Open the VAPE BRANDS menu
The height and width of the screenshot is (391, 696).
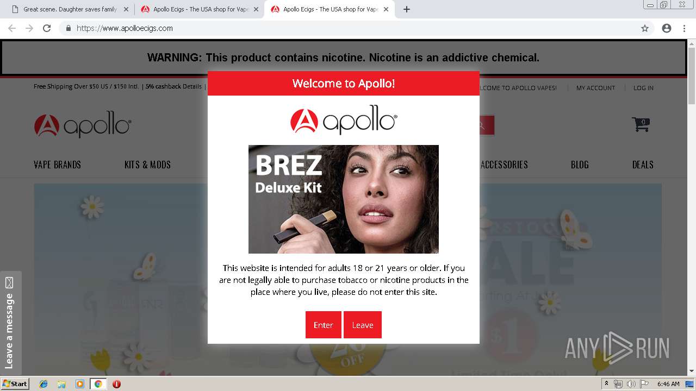pos(57,165)
